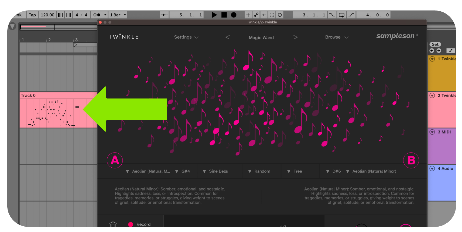Open the 1 Bar quantization dropdown
Screen dimensions: 462x232
118,15
